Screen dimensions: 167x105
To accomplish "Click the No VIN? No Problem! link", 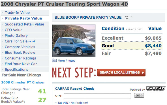I will coord(73,103).
